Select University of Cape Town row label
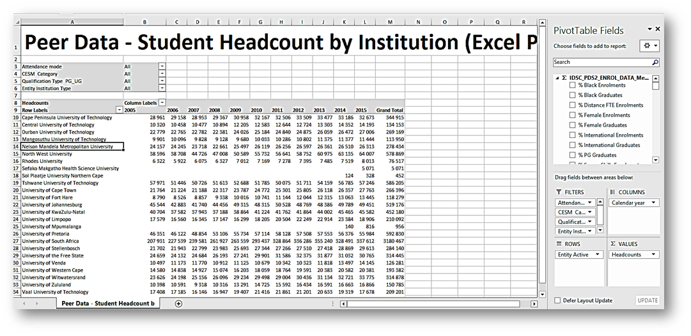 point(72,190)
